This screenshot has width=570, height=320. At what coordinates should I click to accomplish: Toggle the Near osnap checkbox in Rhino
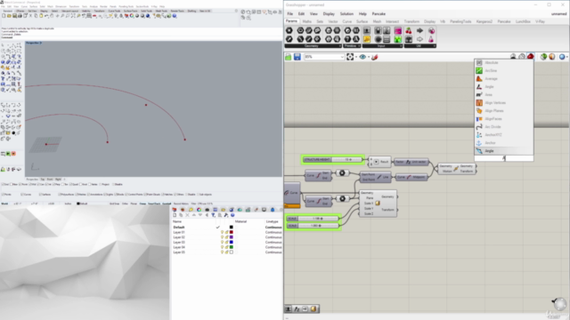(x=12, y=184)
